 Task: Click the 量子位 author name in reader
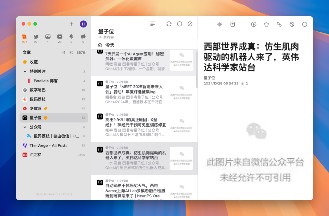[x=209, y=78]
